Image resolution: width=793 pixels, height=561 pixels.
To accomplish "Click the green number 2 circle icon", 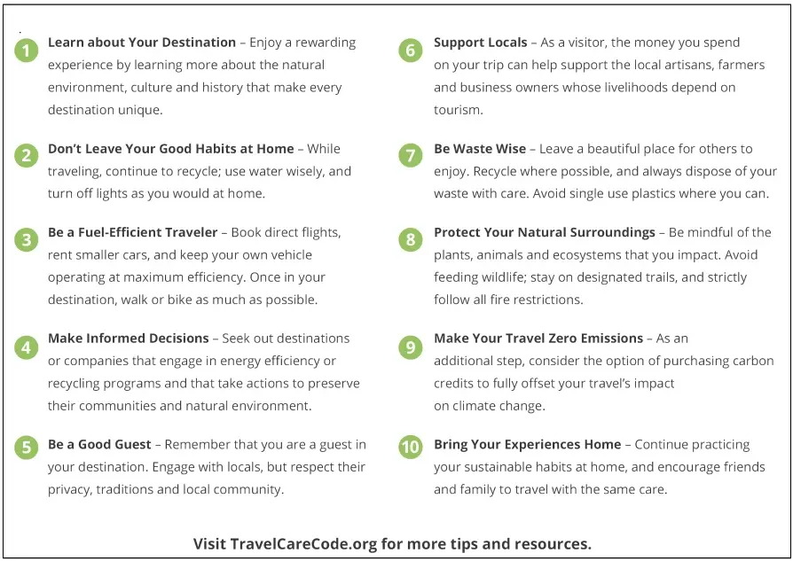I will pyautogui.click(x=27, y=156).
